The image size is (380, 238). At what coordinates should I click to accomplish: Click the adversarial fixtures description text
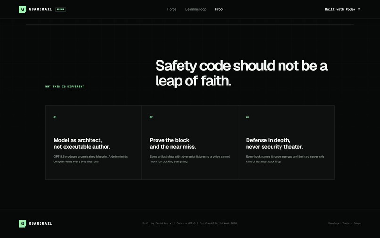coord(190,159)
